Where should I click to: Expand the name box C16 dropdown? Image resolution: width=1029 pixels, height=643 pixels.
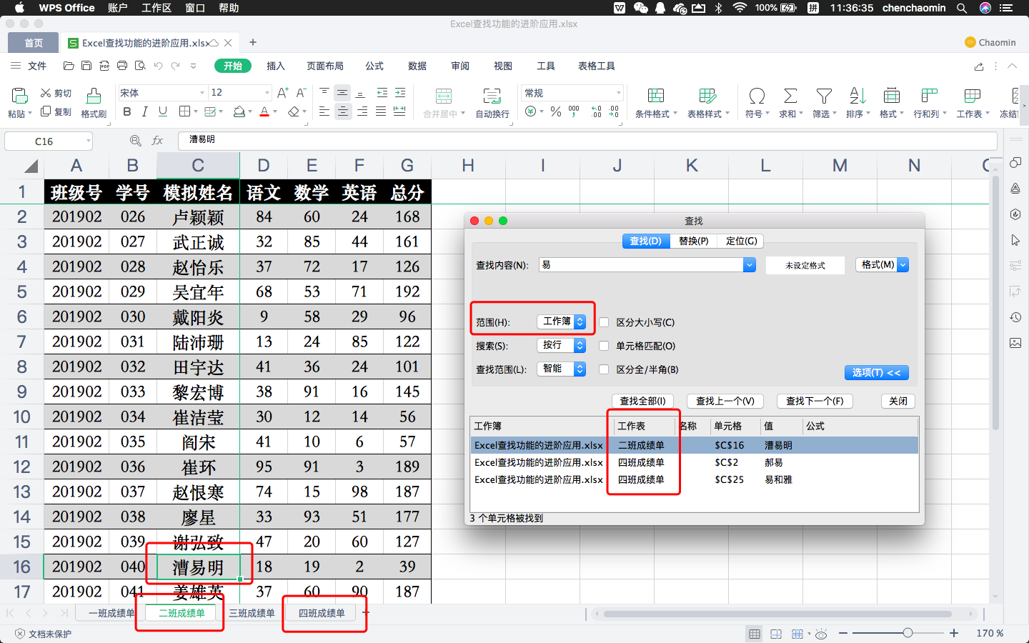[89, 141]
